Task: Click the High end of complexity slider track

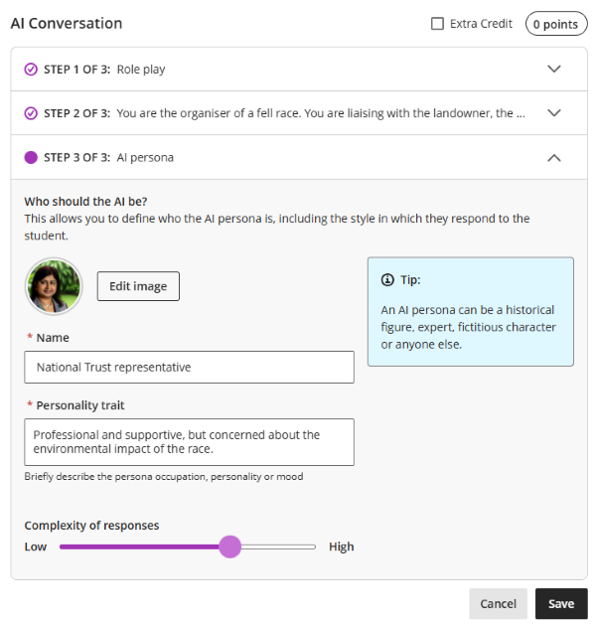Action: 312,547
